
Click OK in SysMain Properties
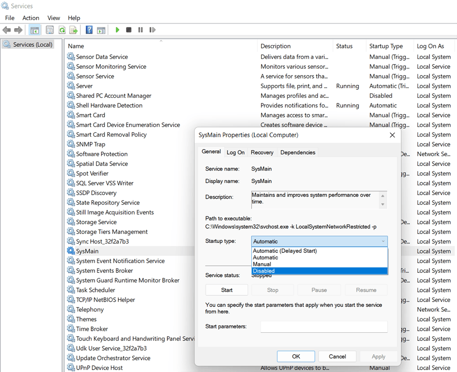(x=296, y=356)
